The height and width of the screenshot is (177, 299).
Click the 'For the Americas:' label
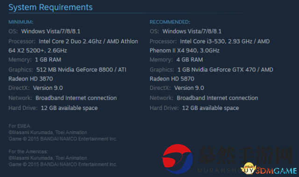[x=28, y=151]
